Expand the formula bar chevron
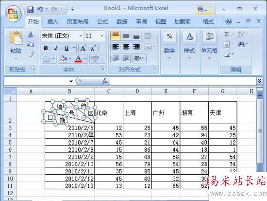 [x=260, y=81]
